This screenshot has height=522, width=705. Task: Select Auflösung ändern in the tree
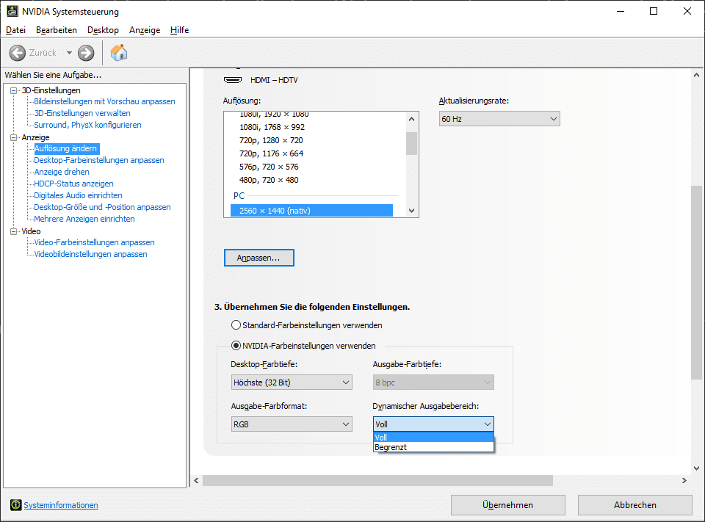[65, 148]
